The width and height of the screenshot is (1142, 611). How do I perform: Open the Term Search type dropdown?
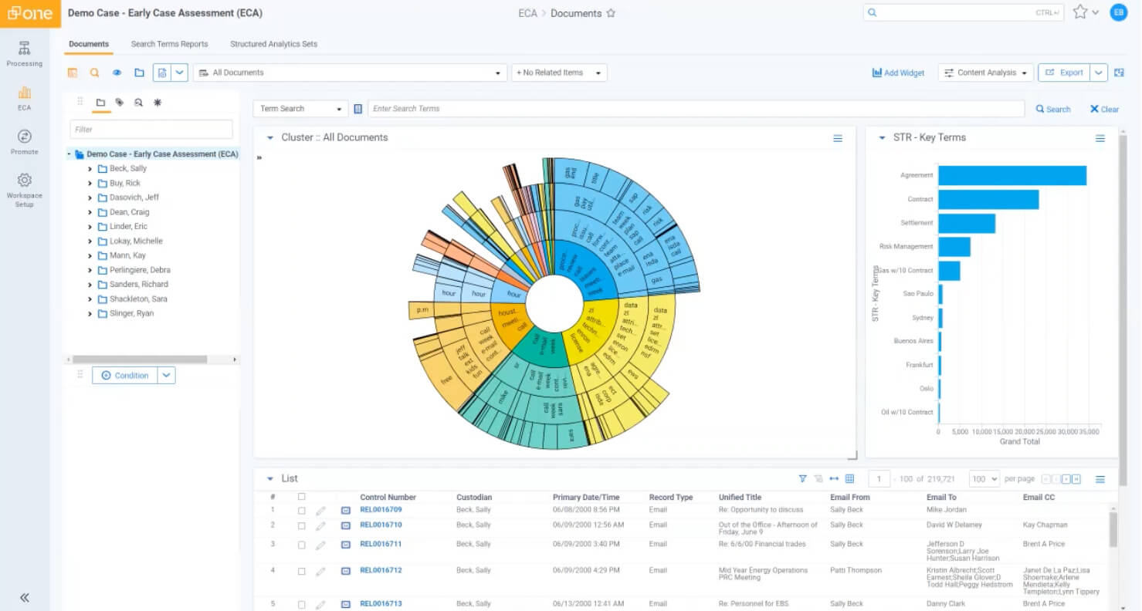(x=337, y=108)
